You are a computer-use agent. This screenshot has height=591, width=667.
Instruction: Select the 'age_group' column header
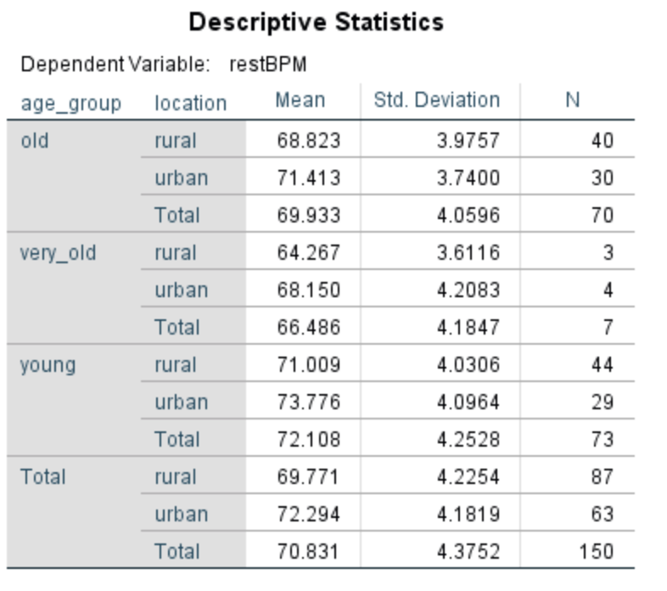coord(71,104)
